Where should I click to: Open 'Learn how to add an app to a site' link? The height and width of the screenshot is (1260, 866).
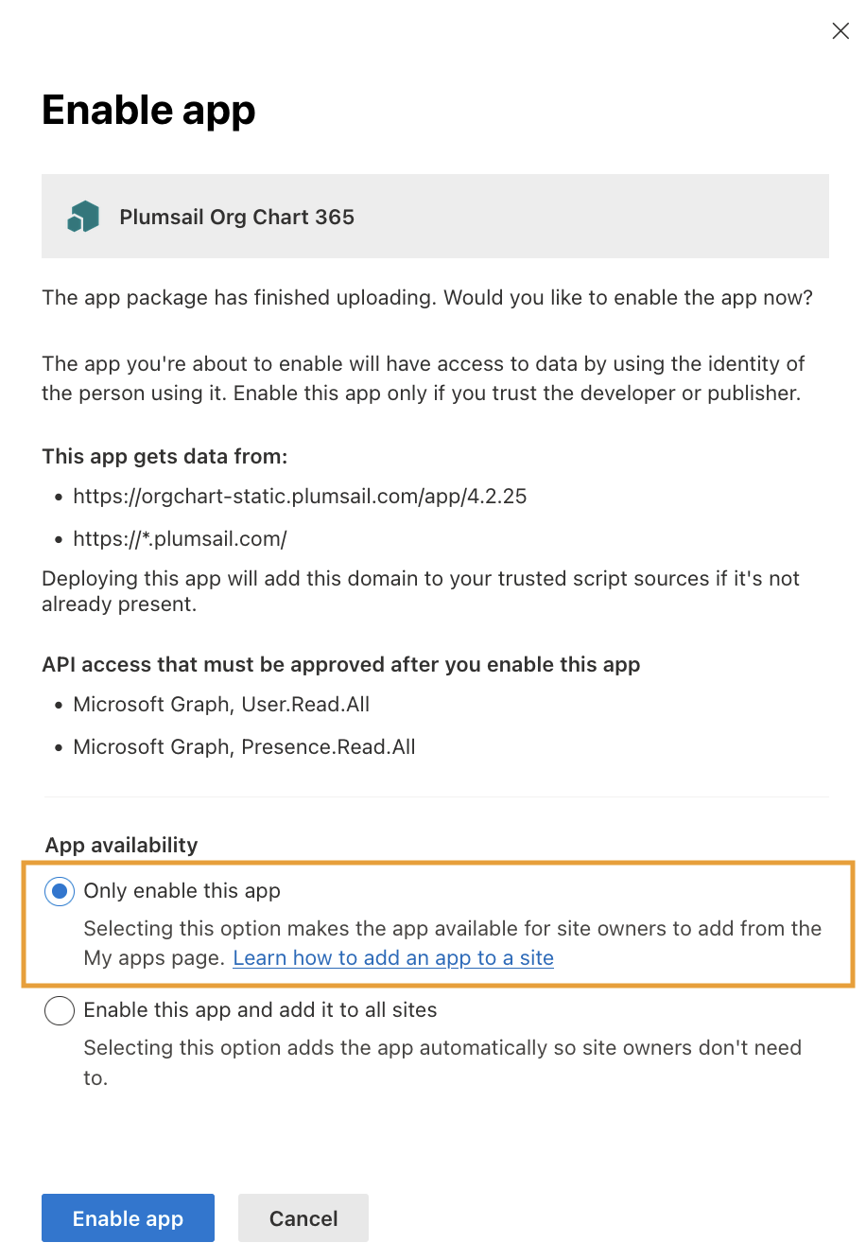(x=393, y=958)
